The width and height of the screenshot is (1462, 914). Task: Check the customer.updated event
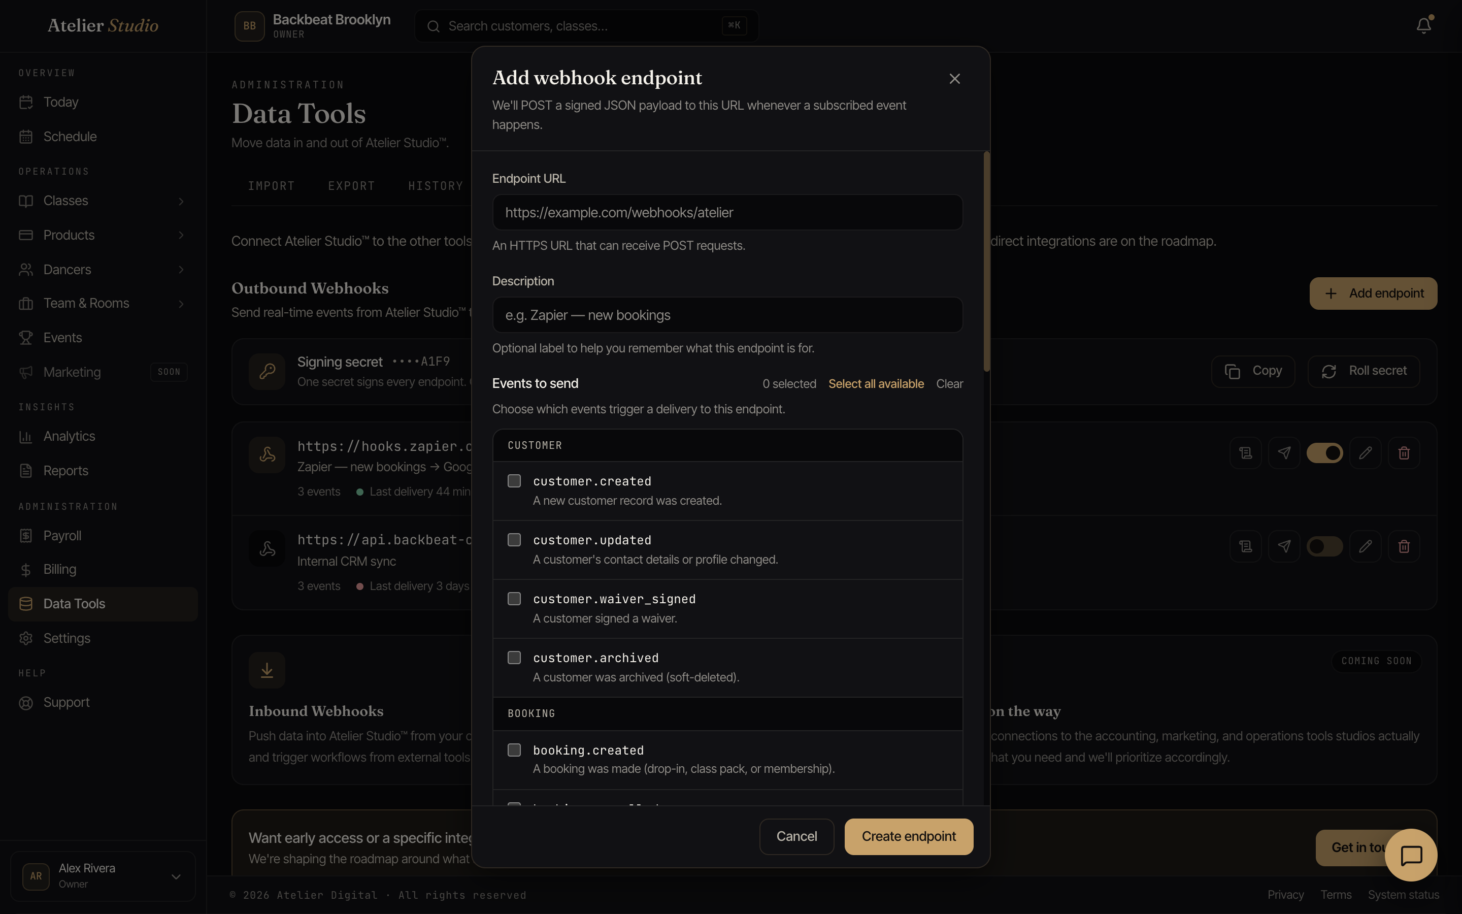tap(514, 540)
